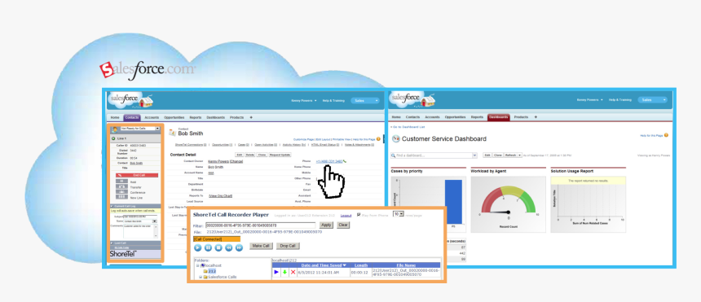Viewport: 701px width, 302px height.
Task: Open Products tab in dashboard window
Action: click(x=521, y=117)
